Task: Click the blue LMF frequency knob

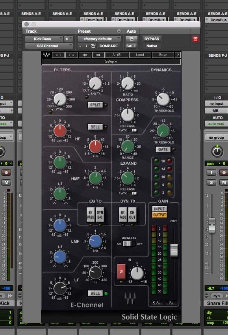Action: point(95,241)
